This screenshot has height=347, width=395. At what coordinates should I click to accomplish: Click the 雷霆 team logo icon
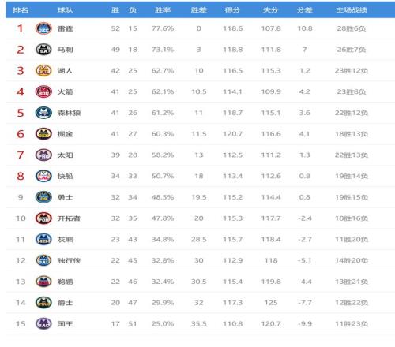click(43, 28)
